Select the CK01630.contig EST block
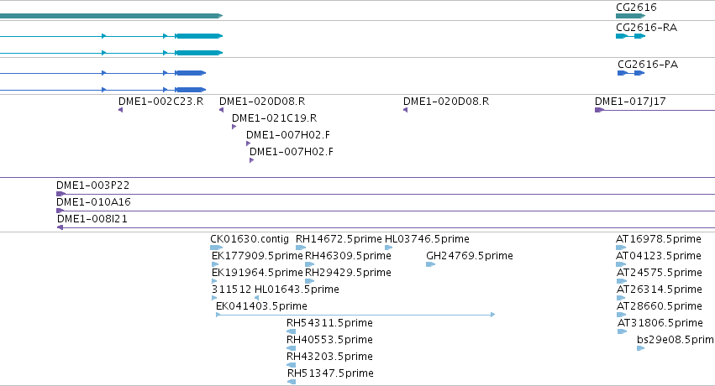This screenshot has width=715, height=386. coord(216,248)
